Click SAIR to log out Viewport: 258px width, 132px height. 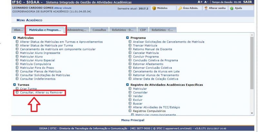(x=248, y=2)
